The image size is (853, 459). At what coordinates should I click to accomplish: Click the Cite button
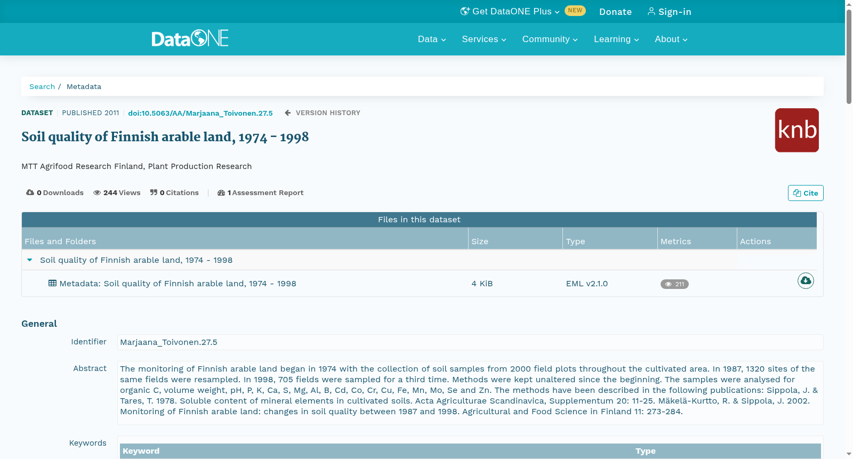click(806, 193)
